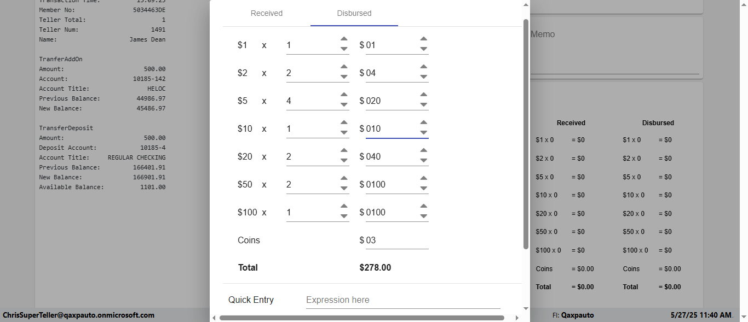Click the $50 count input field
This screenshot has width=748, height=322.
tap(312, 184)
